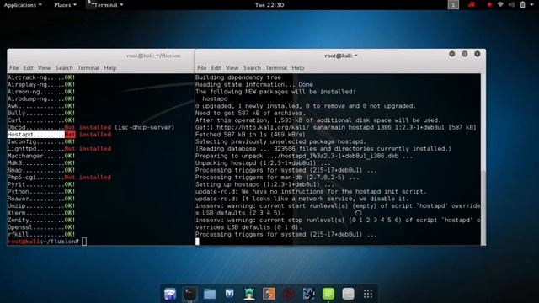The height and width of the screenshot is (303, 539).
Task: Click the workspace indicator in the top bar
Action: tap(453, 5)
